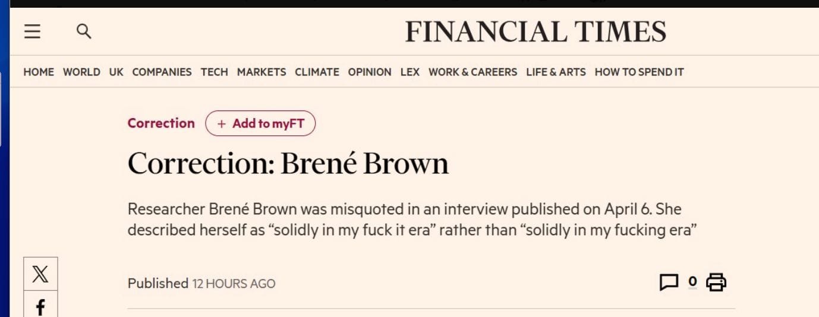Open the COMPANIES section

[162, 72]
